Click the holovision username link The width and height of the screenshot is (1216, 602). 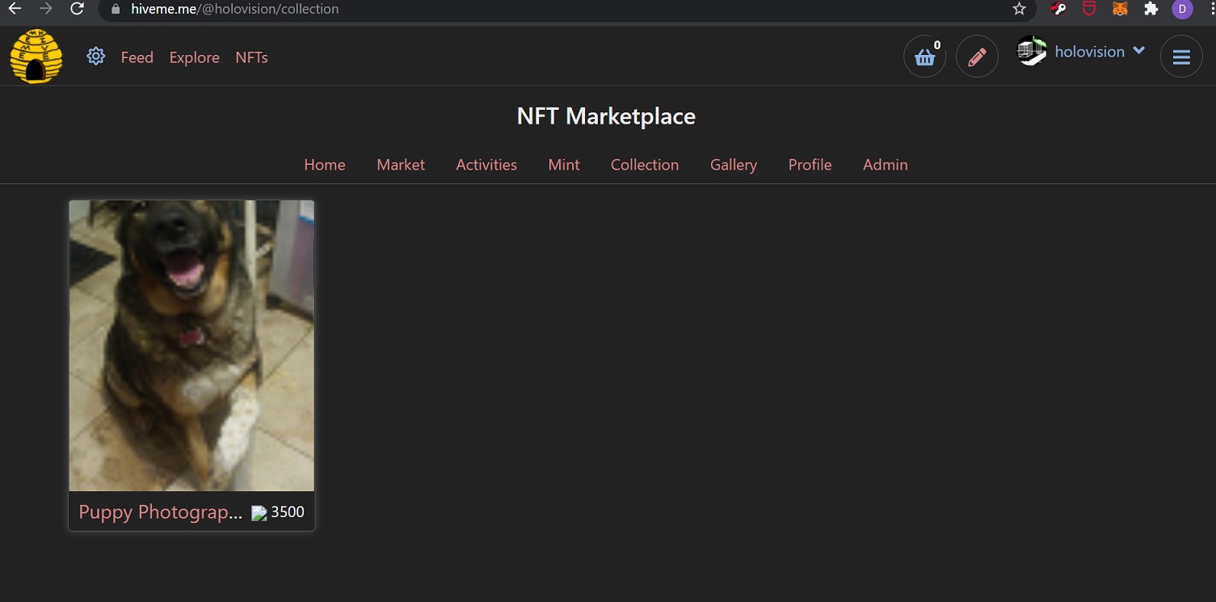[x=1090, y=51]
